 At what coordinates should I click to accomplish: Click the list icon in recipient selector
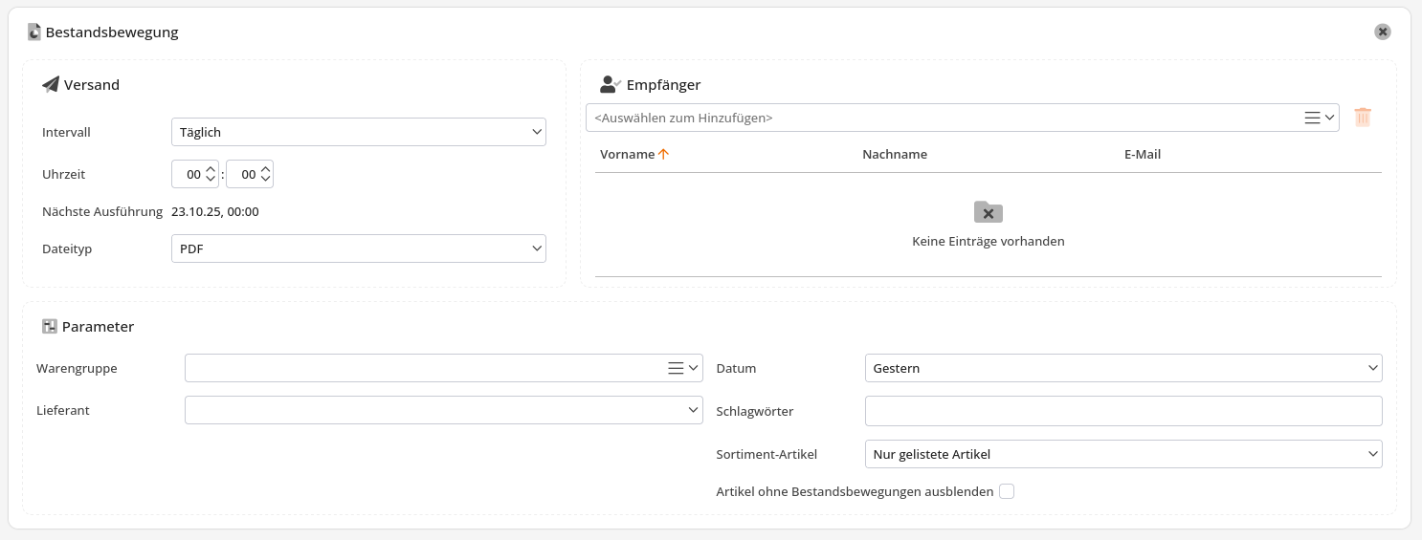pos(1312,118)
